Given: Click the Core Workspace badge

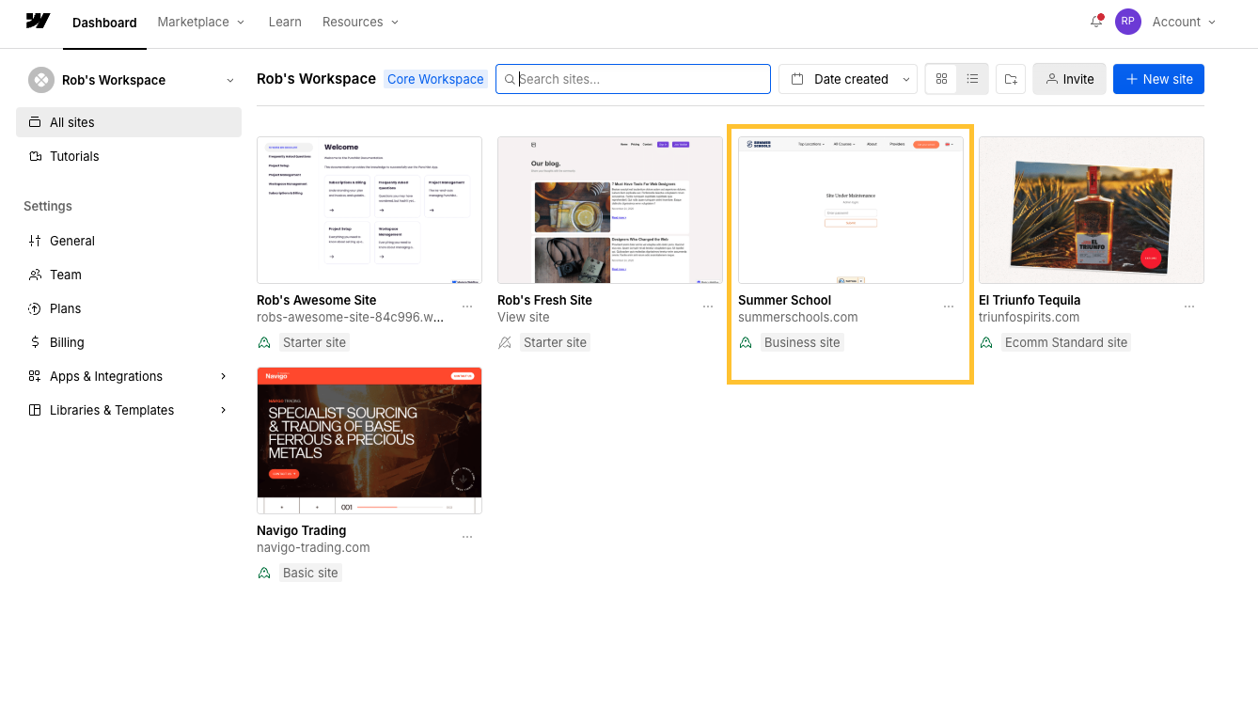Looking at the screenshot, I should pos(435,79).
